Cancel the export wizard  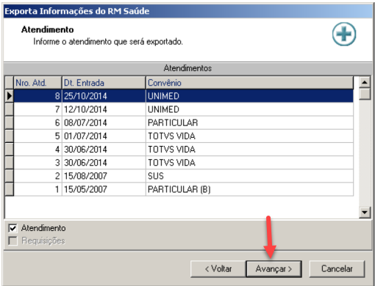click(337, 269)
